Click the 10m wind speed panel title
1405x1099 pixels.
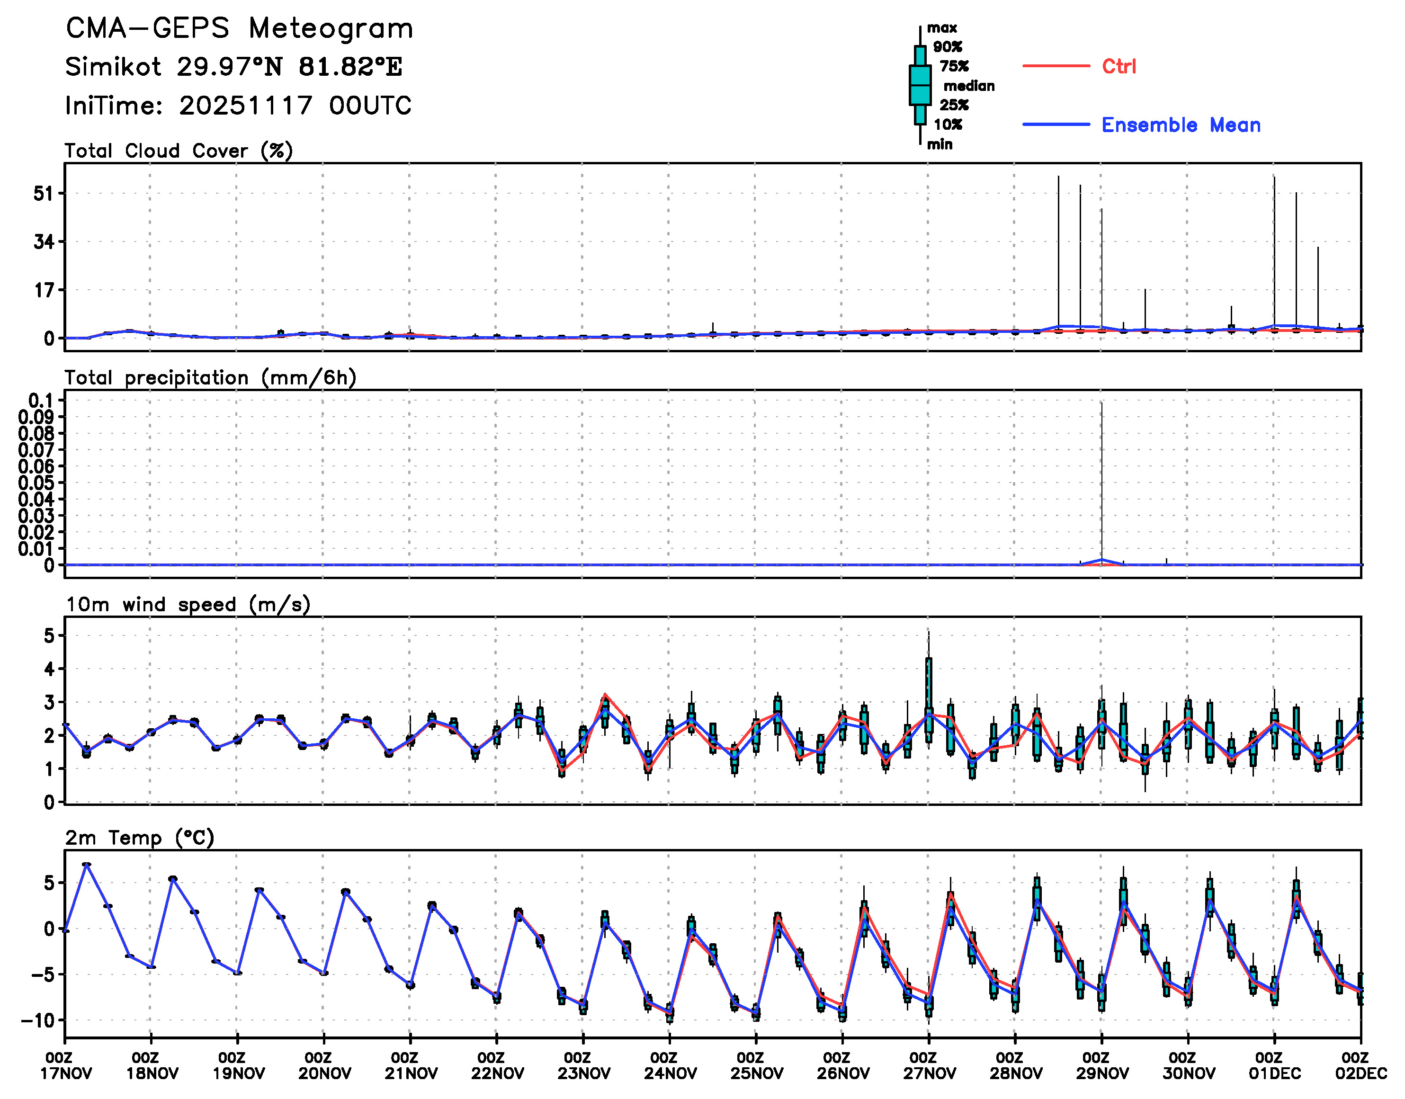point(188,604)
